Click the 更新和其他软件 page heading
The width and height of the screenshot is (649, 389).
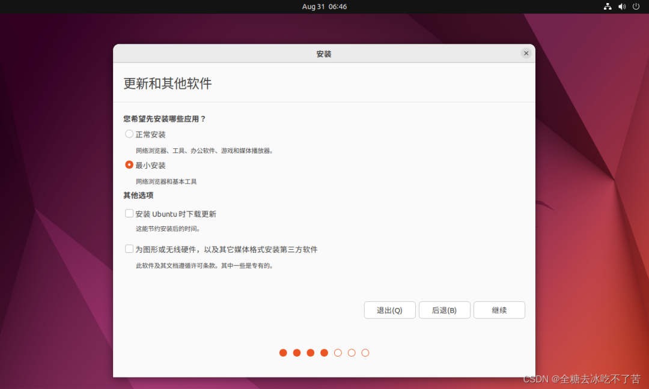(168, 83)
